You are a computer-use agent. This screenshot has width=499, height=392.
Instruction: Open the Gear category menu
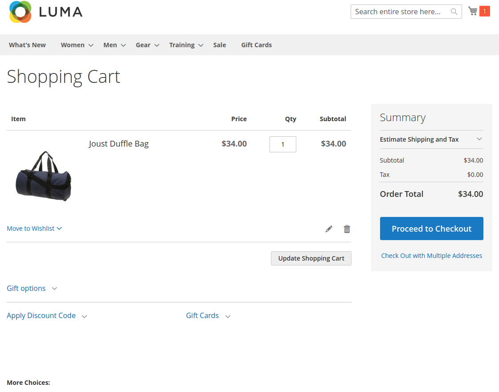pyautogui.click(x=143, y=45)
